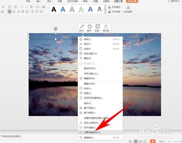Toggle center alignment button

point(14,12)
